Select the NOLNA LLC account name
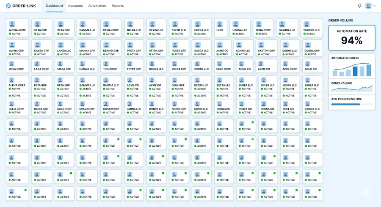 [x=156, y=69]
